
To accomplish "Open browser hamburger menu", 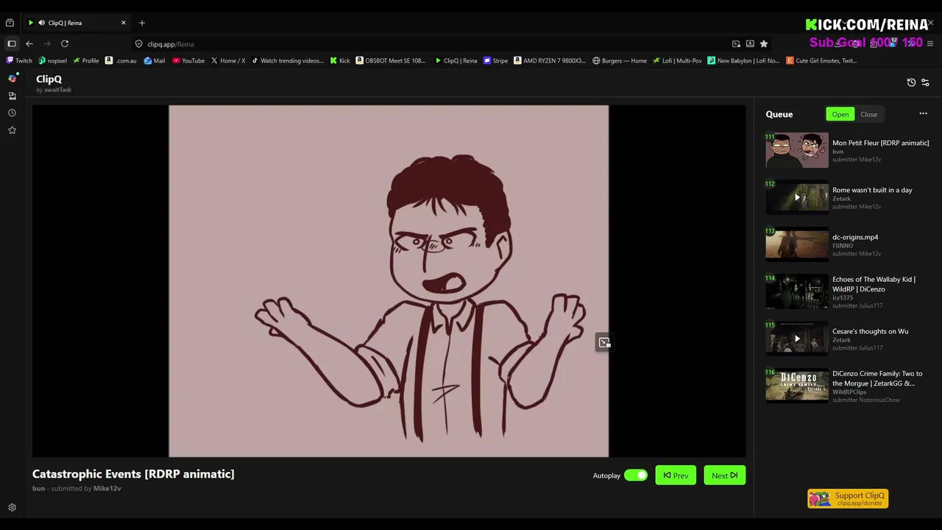I will tap(929, 43).
